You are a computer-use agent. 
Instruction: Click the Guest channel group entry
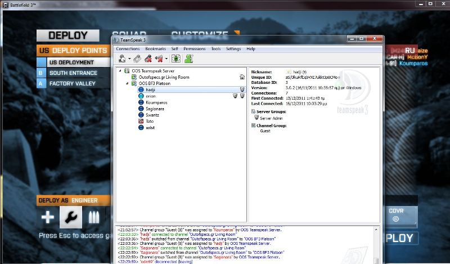tap(265, 131)
